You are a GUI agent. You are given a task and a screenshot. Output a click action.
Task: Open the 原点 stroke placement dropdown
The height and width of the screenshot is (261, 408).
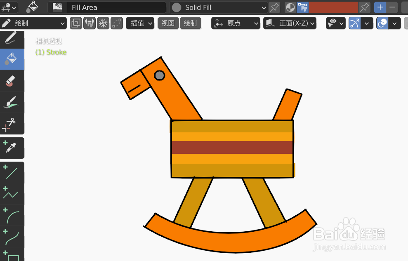point(236,24)
